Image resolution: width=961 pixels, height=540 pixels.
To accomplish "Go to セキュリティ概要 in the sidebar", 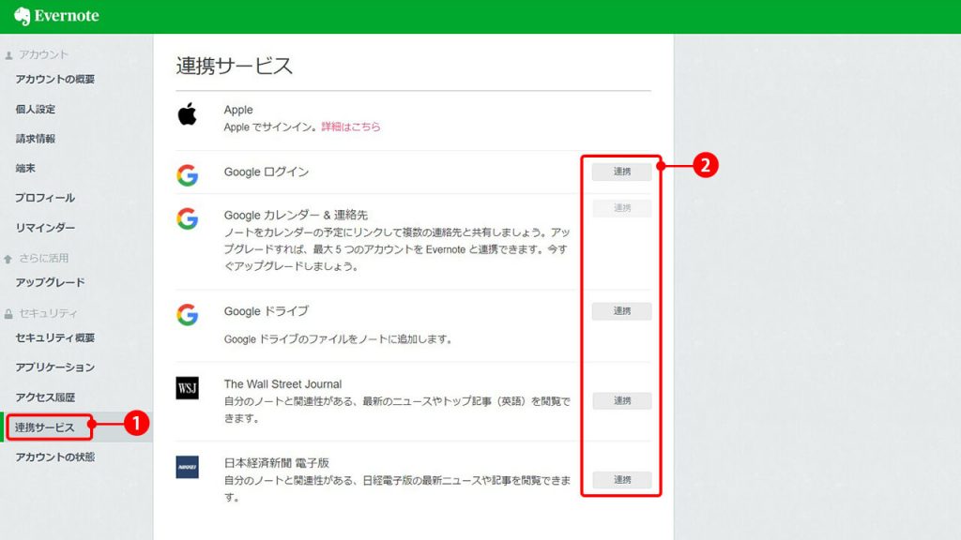I will coord(55,337).
